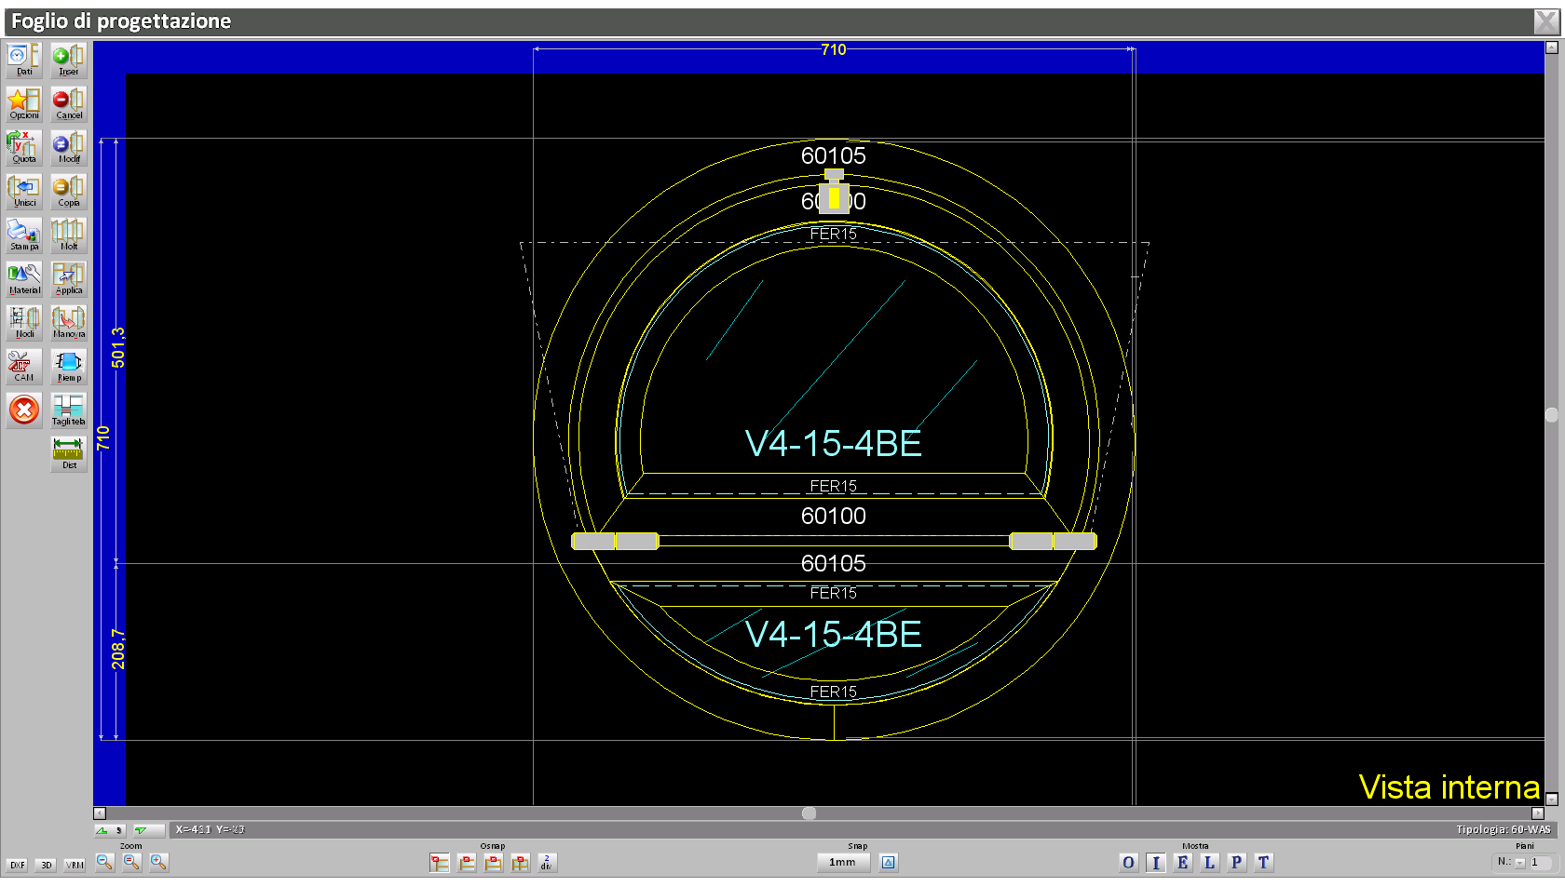This screenshot has width=1565, height=887.
Task: Click the top 60105 profile label
Action: (834, 155)
